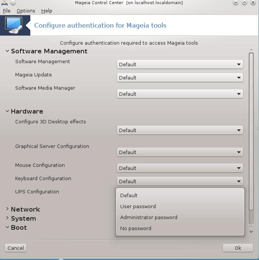Click the UPS Configuration label
Viewport: 259px width, 260px height.
pos(37,191)
